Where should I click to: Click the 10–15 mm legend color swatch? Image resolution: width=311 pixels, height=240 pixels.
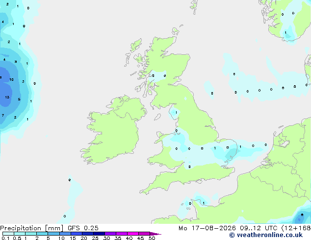click(65, 234)
